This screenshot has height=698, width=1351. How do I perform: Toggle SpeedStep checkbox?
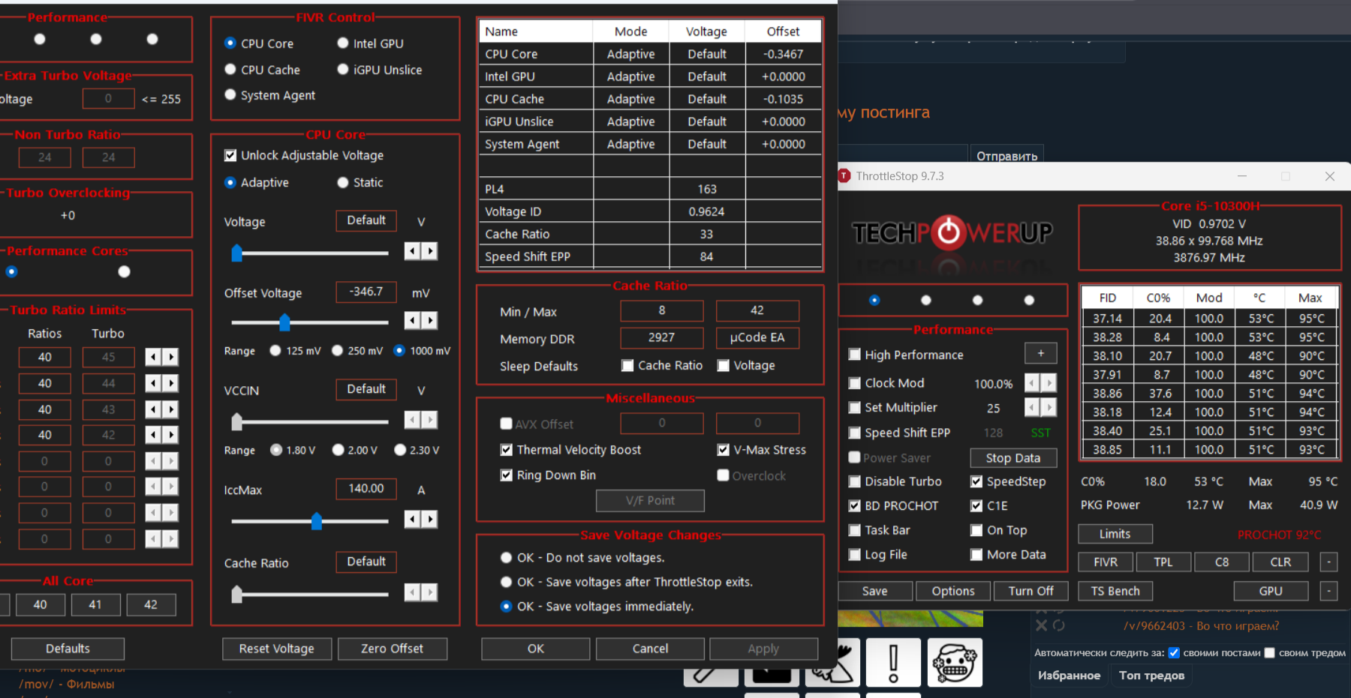pos(976,481)
